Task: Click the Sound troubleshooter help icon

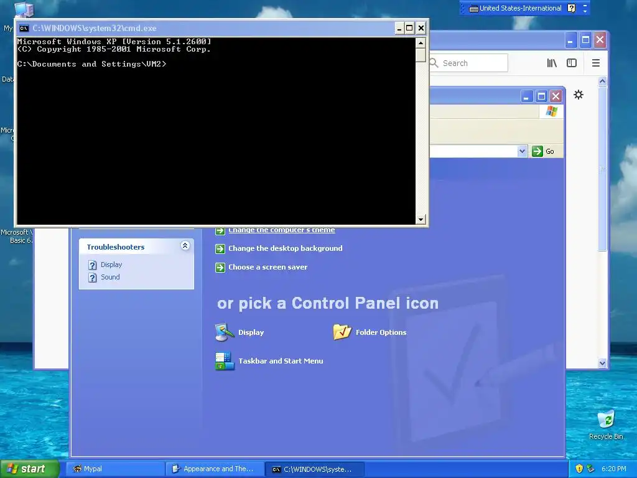Action: coord(93,278)
